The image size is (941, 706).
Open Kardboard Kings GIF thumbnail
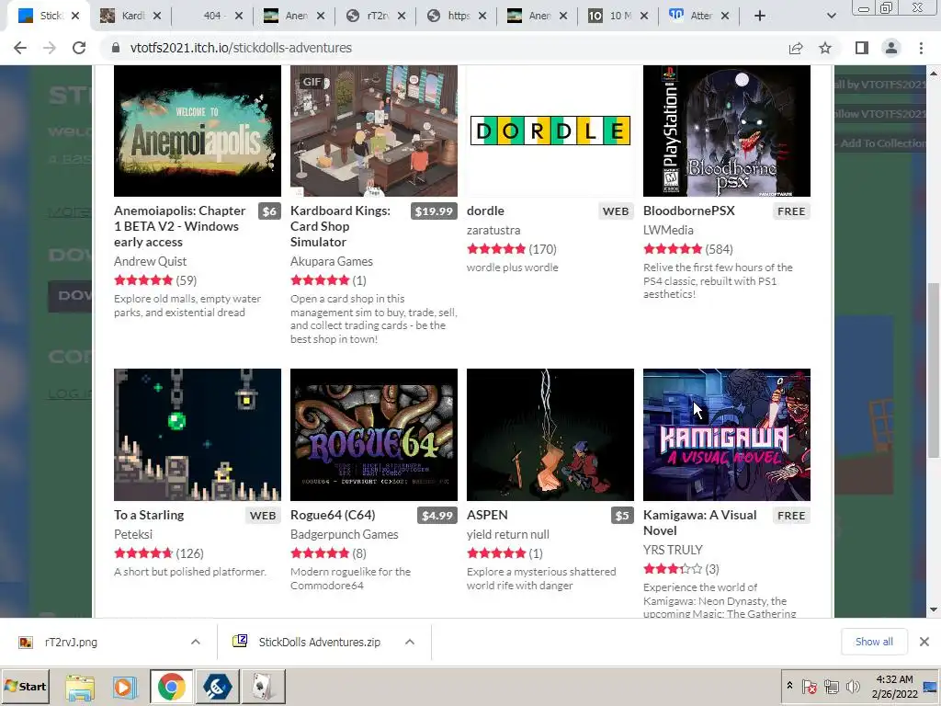pos(374,131)
